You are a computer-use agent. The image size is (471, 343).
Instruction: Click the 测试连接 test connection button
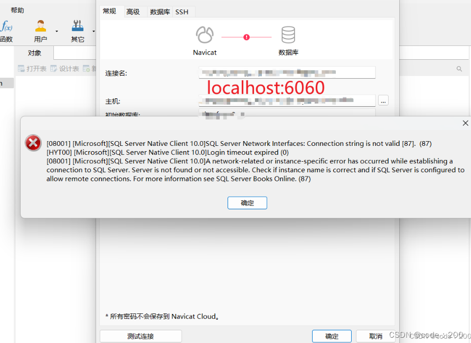(140, 336)
